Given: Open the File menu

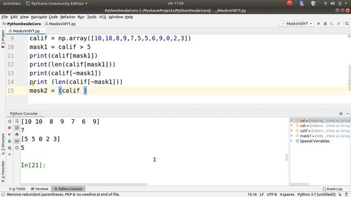Looking at the screenshot, I should tap(4, 17).
